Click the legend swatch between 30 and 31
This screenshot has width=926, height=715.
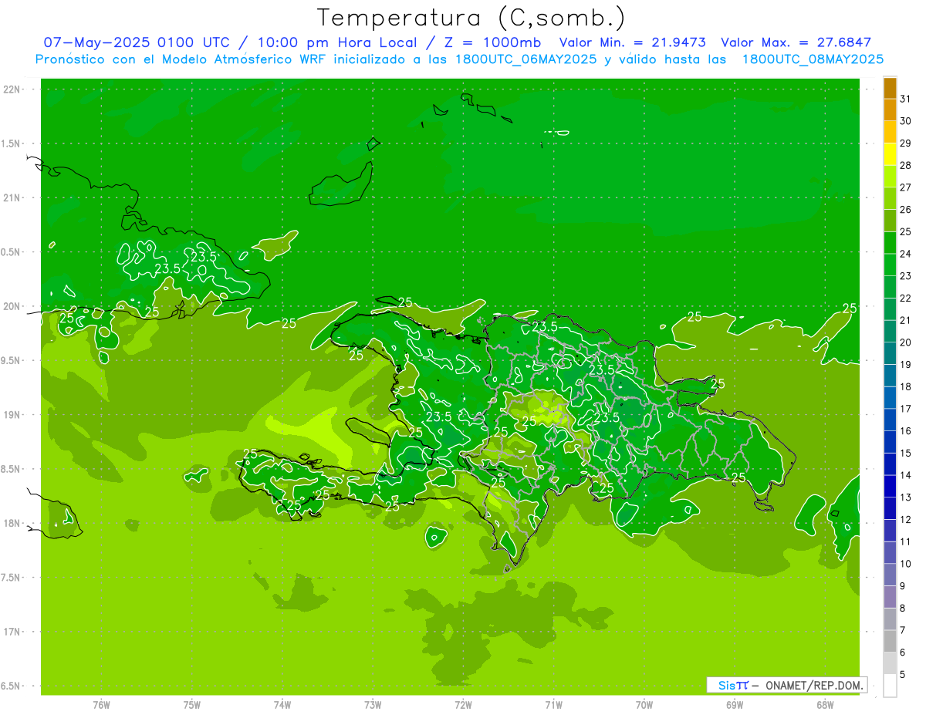890,110
